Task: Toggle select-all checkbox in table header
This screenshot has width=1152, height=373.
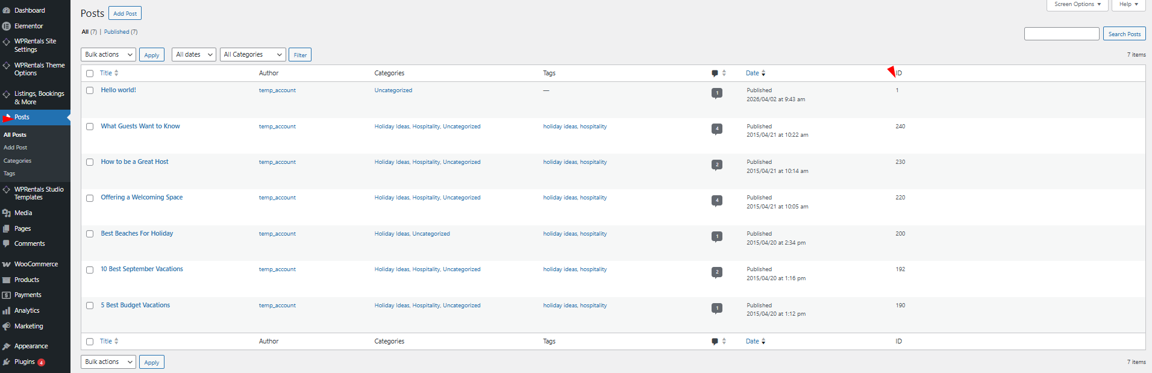Action: pyautogui.click(x=90, y=74)
